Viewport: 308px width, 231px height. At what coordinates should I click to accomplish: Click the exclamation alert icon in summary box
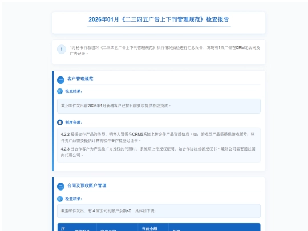coord(62,49)
